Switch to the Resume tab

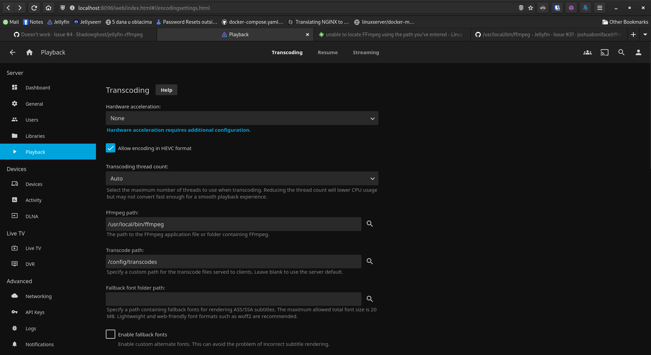[x=328, y=53]
